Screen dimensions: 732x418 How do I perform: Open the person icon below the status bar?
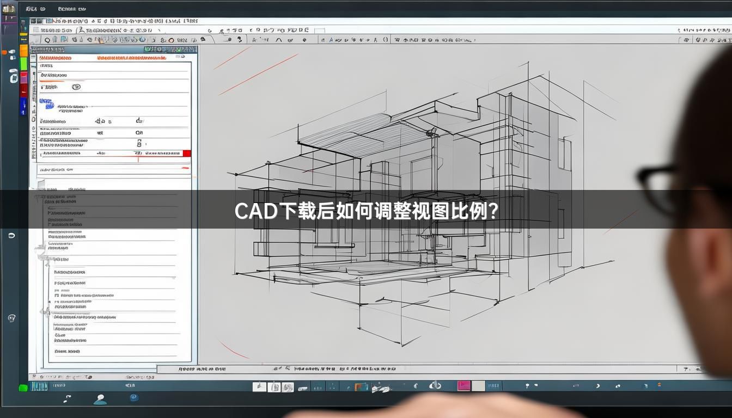tap(100, 399)
